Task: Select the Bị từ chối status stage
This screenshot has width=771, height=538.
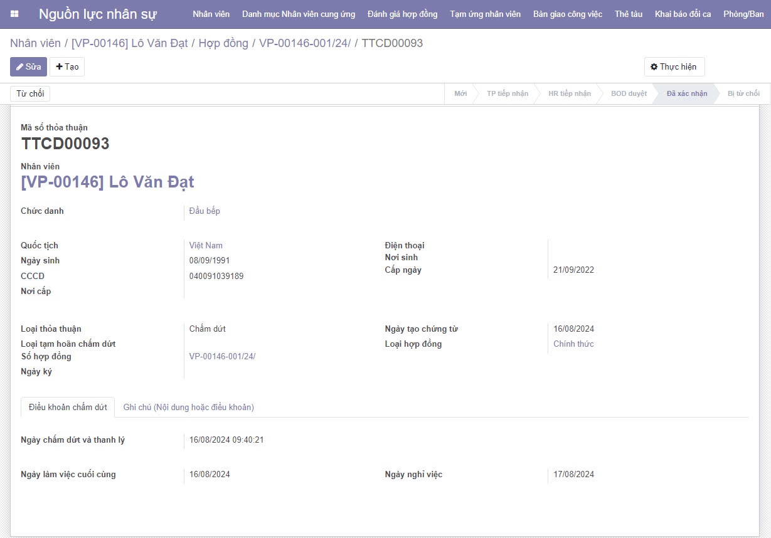Action: [x=743, y=93]
